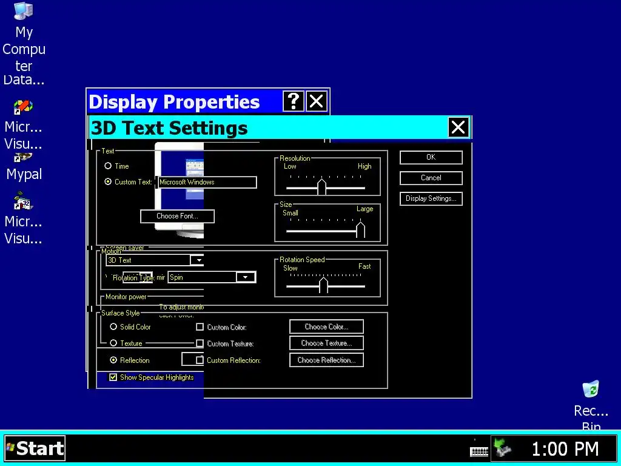Select the Custom Text radio button

(108, 182)
